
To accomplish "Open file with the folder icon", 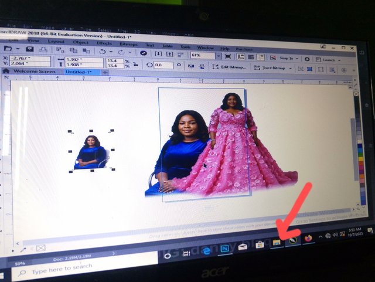I will (x=8, y=49).
